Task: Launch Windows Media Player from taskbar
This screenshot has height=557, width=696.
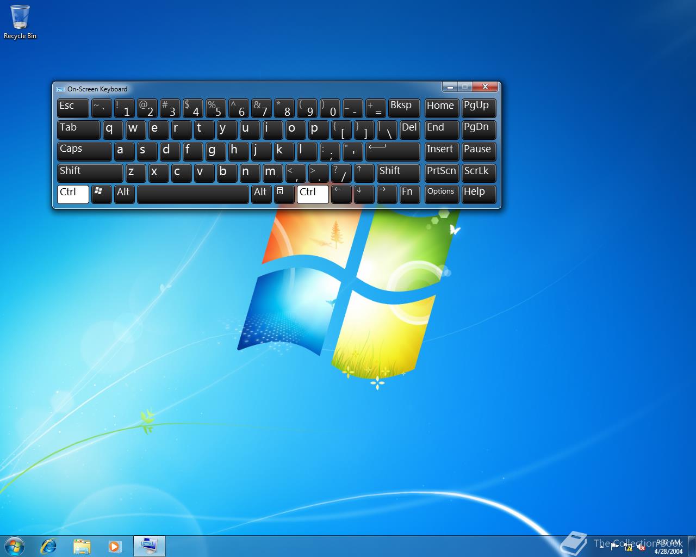Action: coord(115,546)
